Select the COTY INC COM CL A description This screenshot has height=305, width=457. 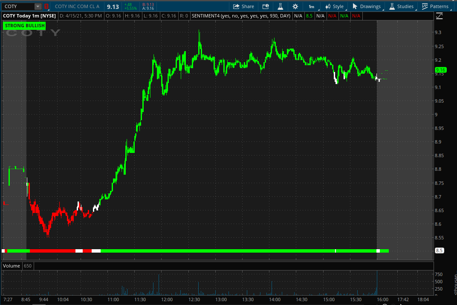click(x=77, y=6)
